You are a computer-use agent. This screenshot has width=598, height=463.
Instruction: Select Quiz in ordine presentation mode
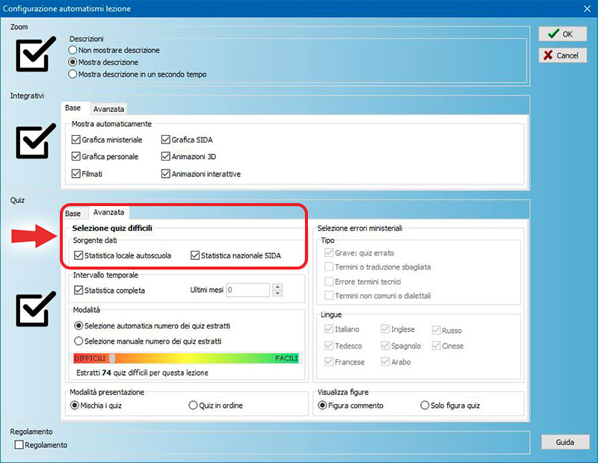pyautogui.click(x=194, y=405)
